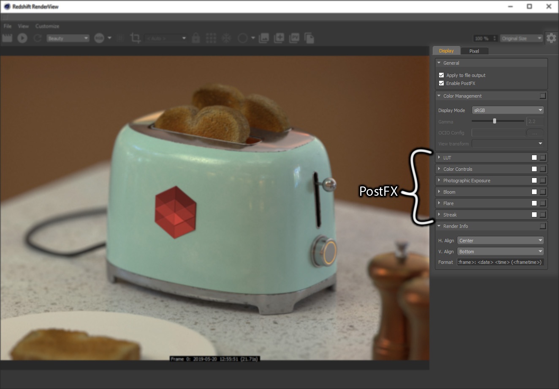Toggle the RGB channel display button
Screen dimensions: 559x389
[99, 38]
